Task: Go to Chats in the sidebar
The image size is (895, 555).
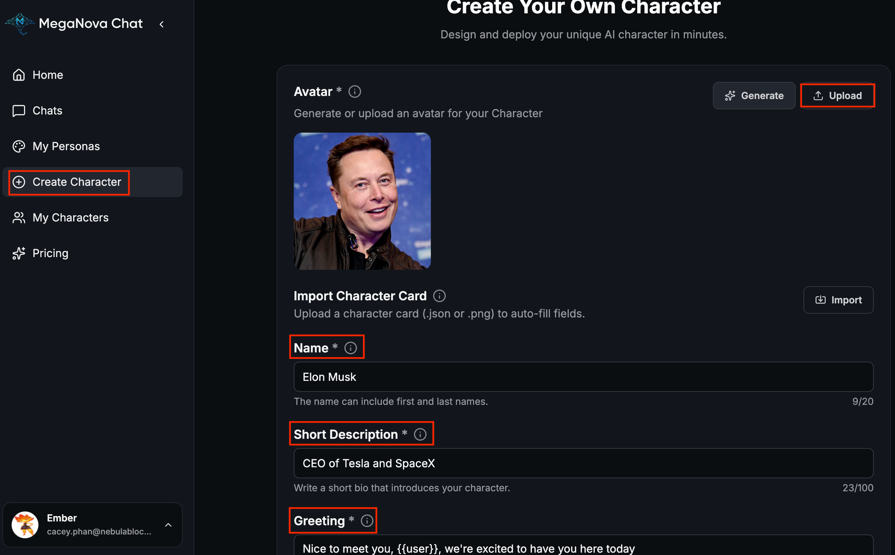Action: [x=47, y=111]
